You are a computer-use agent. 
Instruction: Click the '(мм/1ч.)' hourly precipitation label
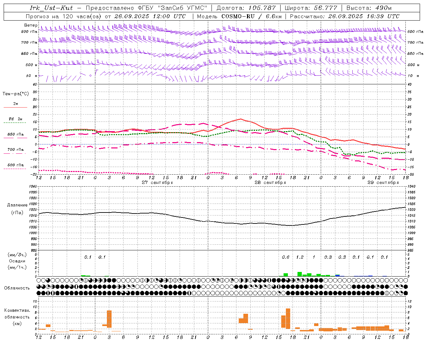pos(17,267)
